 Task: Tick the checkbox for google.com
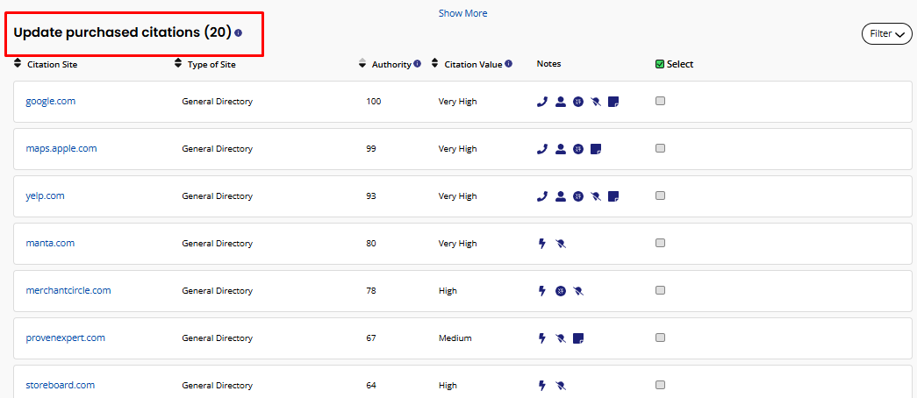(660, 101)
